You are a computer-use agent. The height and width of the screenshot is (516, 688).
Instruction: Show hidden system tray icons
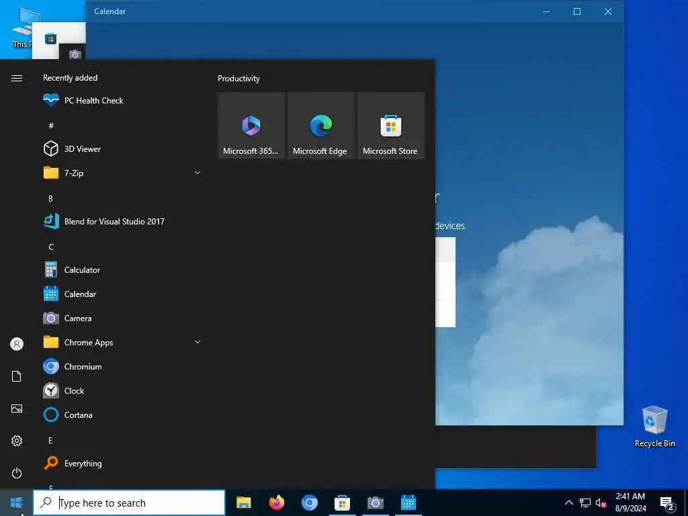tap(568, 503)
